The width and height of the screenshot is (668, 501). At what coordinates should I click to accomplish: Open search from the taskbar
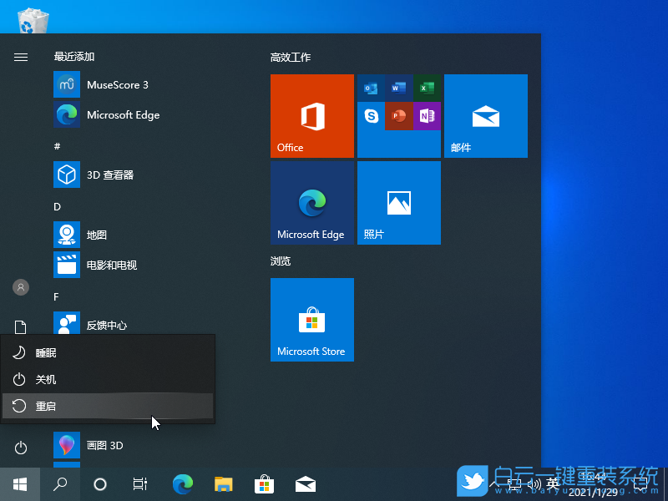click(x=59, y=483)
